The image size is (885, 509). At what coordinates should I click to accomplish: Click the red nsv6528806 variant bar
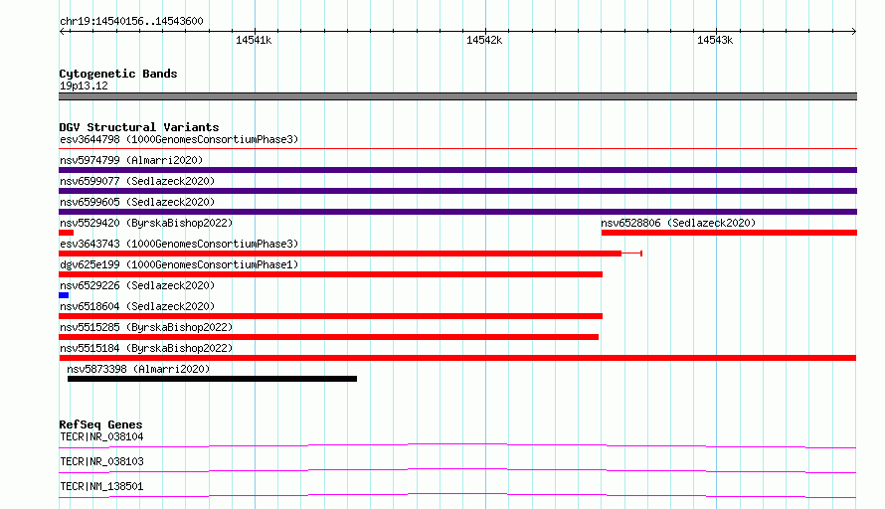pos(729,233)
